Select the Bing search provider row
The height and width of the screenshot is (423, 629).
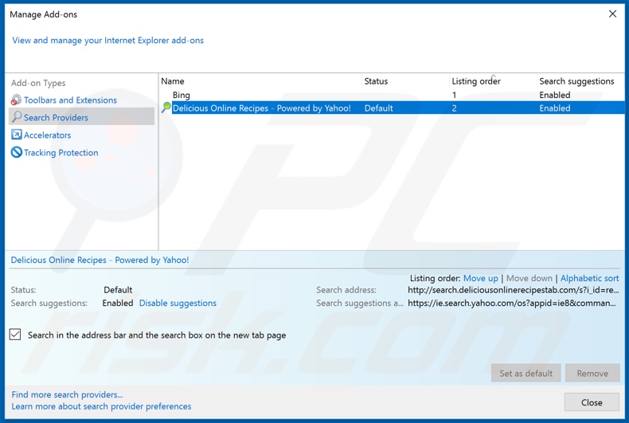tap(392, 95)
